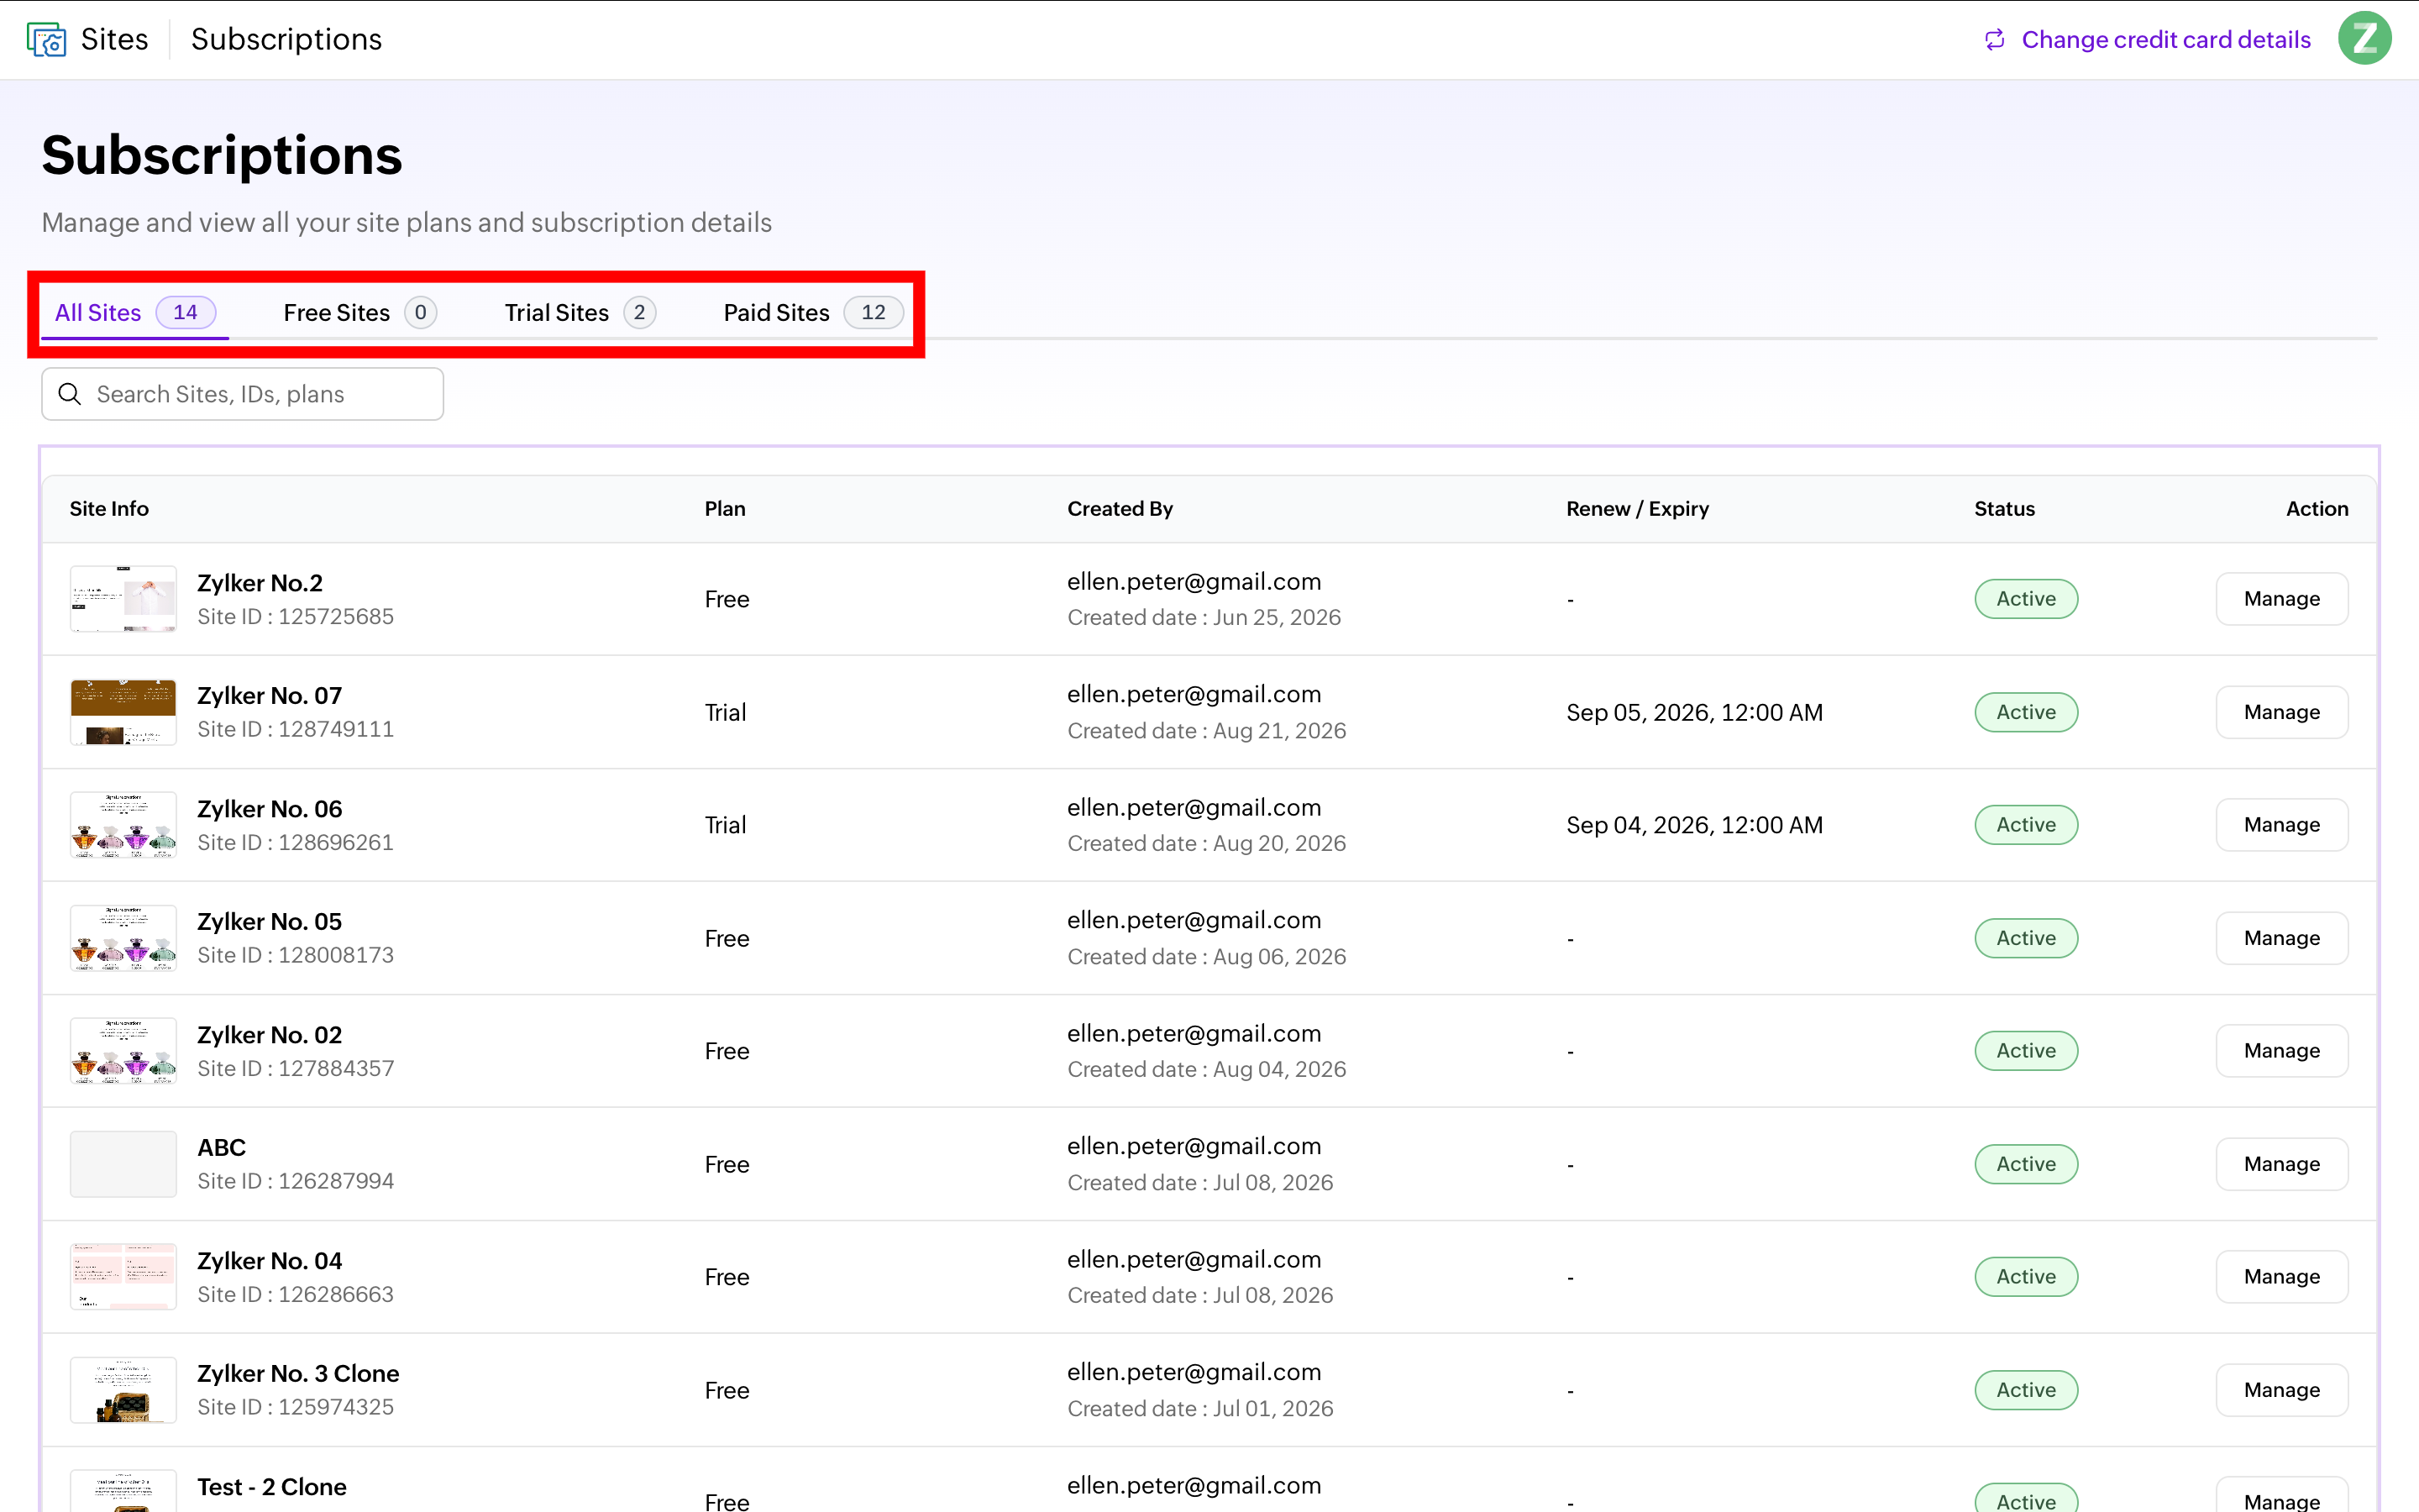Click Manage for Zylker No. 02
The width and height of the screenshot is (2419, 1512).
2281,1051
